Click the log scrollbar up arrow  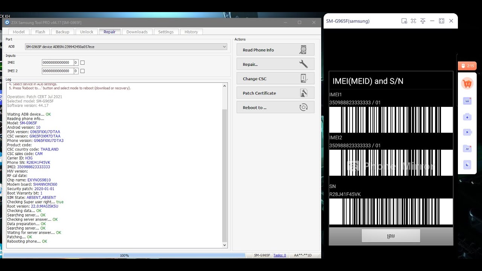pos(225,86)
